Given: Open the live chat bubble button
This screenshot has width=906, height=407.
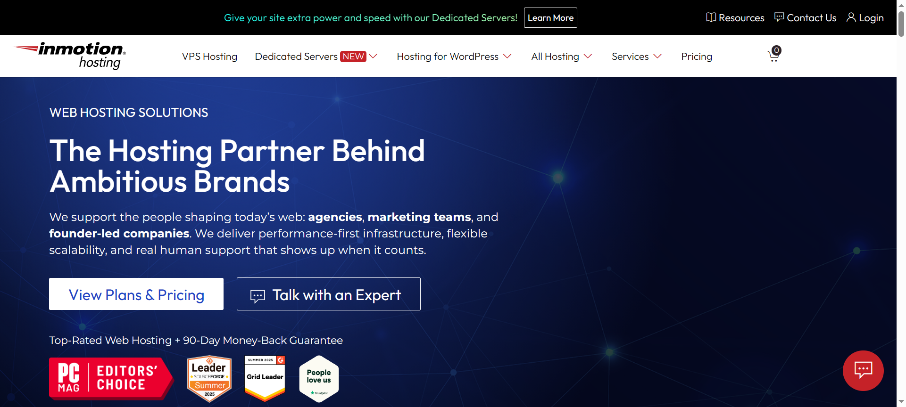Looking at the screenshot, I should point(863,370).
